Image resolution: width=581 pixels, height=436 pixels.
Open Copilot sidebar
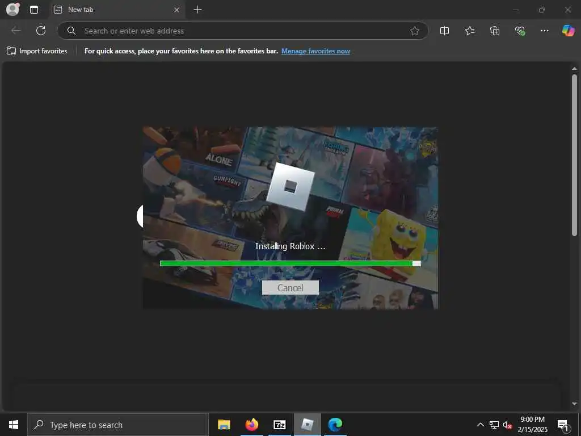568,31
